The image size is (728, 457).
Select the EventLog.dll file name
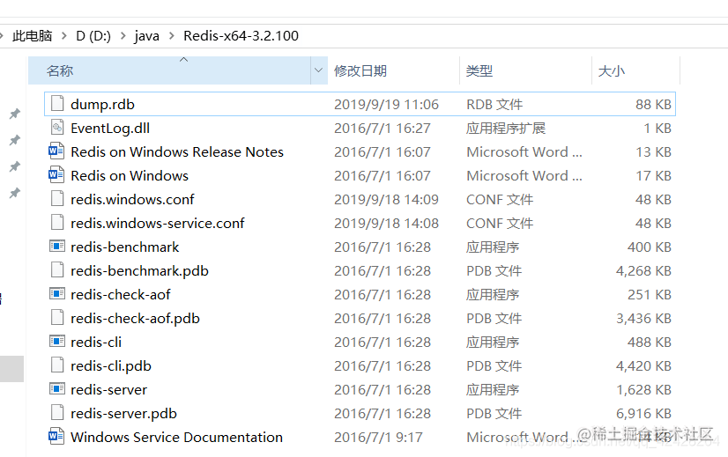pyautogui.click(x=110, y=128)
